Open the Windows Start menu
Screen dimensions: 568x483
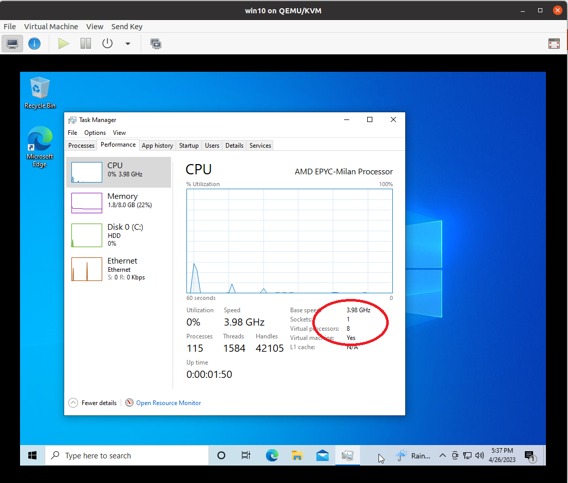click(32, 455)
